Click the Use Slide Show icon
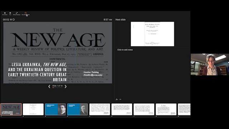This screenshot has height=129, width=229. click(x=26, y=13)
